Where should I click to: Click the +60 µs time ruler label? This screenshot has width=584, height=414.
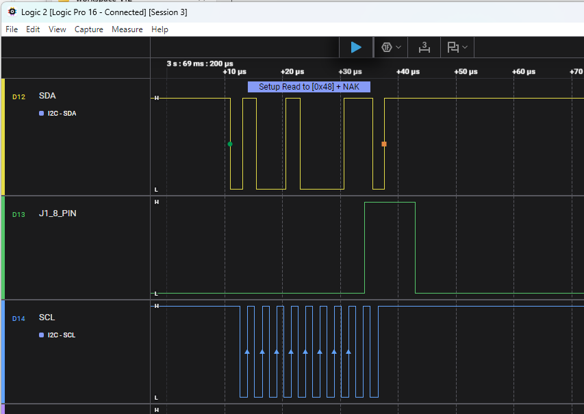coord(523,71)
